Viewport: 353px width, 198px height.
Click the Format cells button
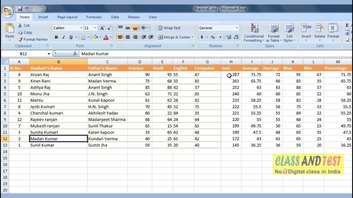click(333, 33)
